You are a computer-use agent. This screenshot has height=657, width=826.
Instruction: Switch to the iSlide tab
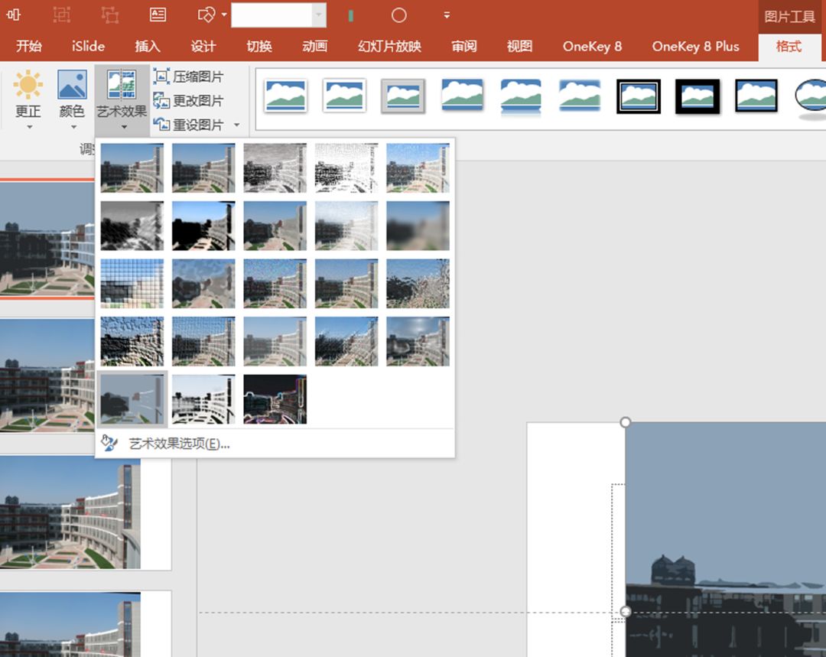click(88, 47)
